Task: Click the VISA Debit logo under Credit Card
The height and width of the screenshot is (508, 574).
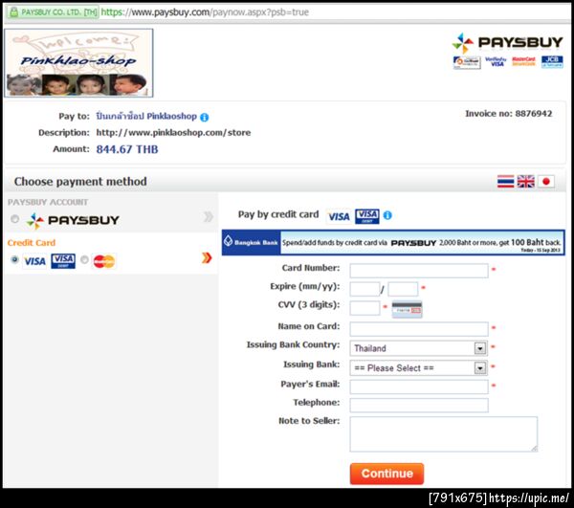Action: click(x=63, y=261)
